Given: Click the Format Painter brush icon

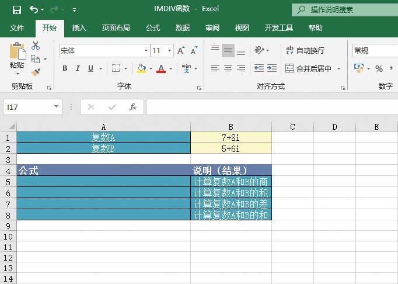Looking at the screenshot, I should coord(36,72).
